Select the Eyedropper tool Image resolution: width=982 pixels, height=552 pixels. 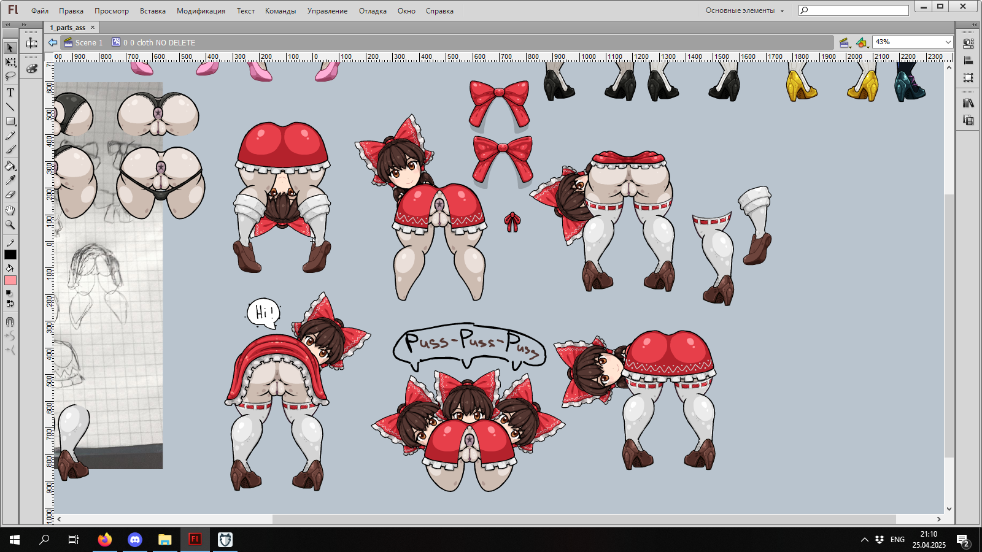(x=10, y=180)
